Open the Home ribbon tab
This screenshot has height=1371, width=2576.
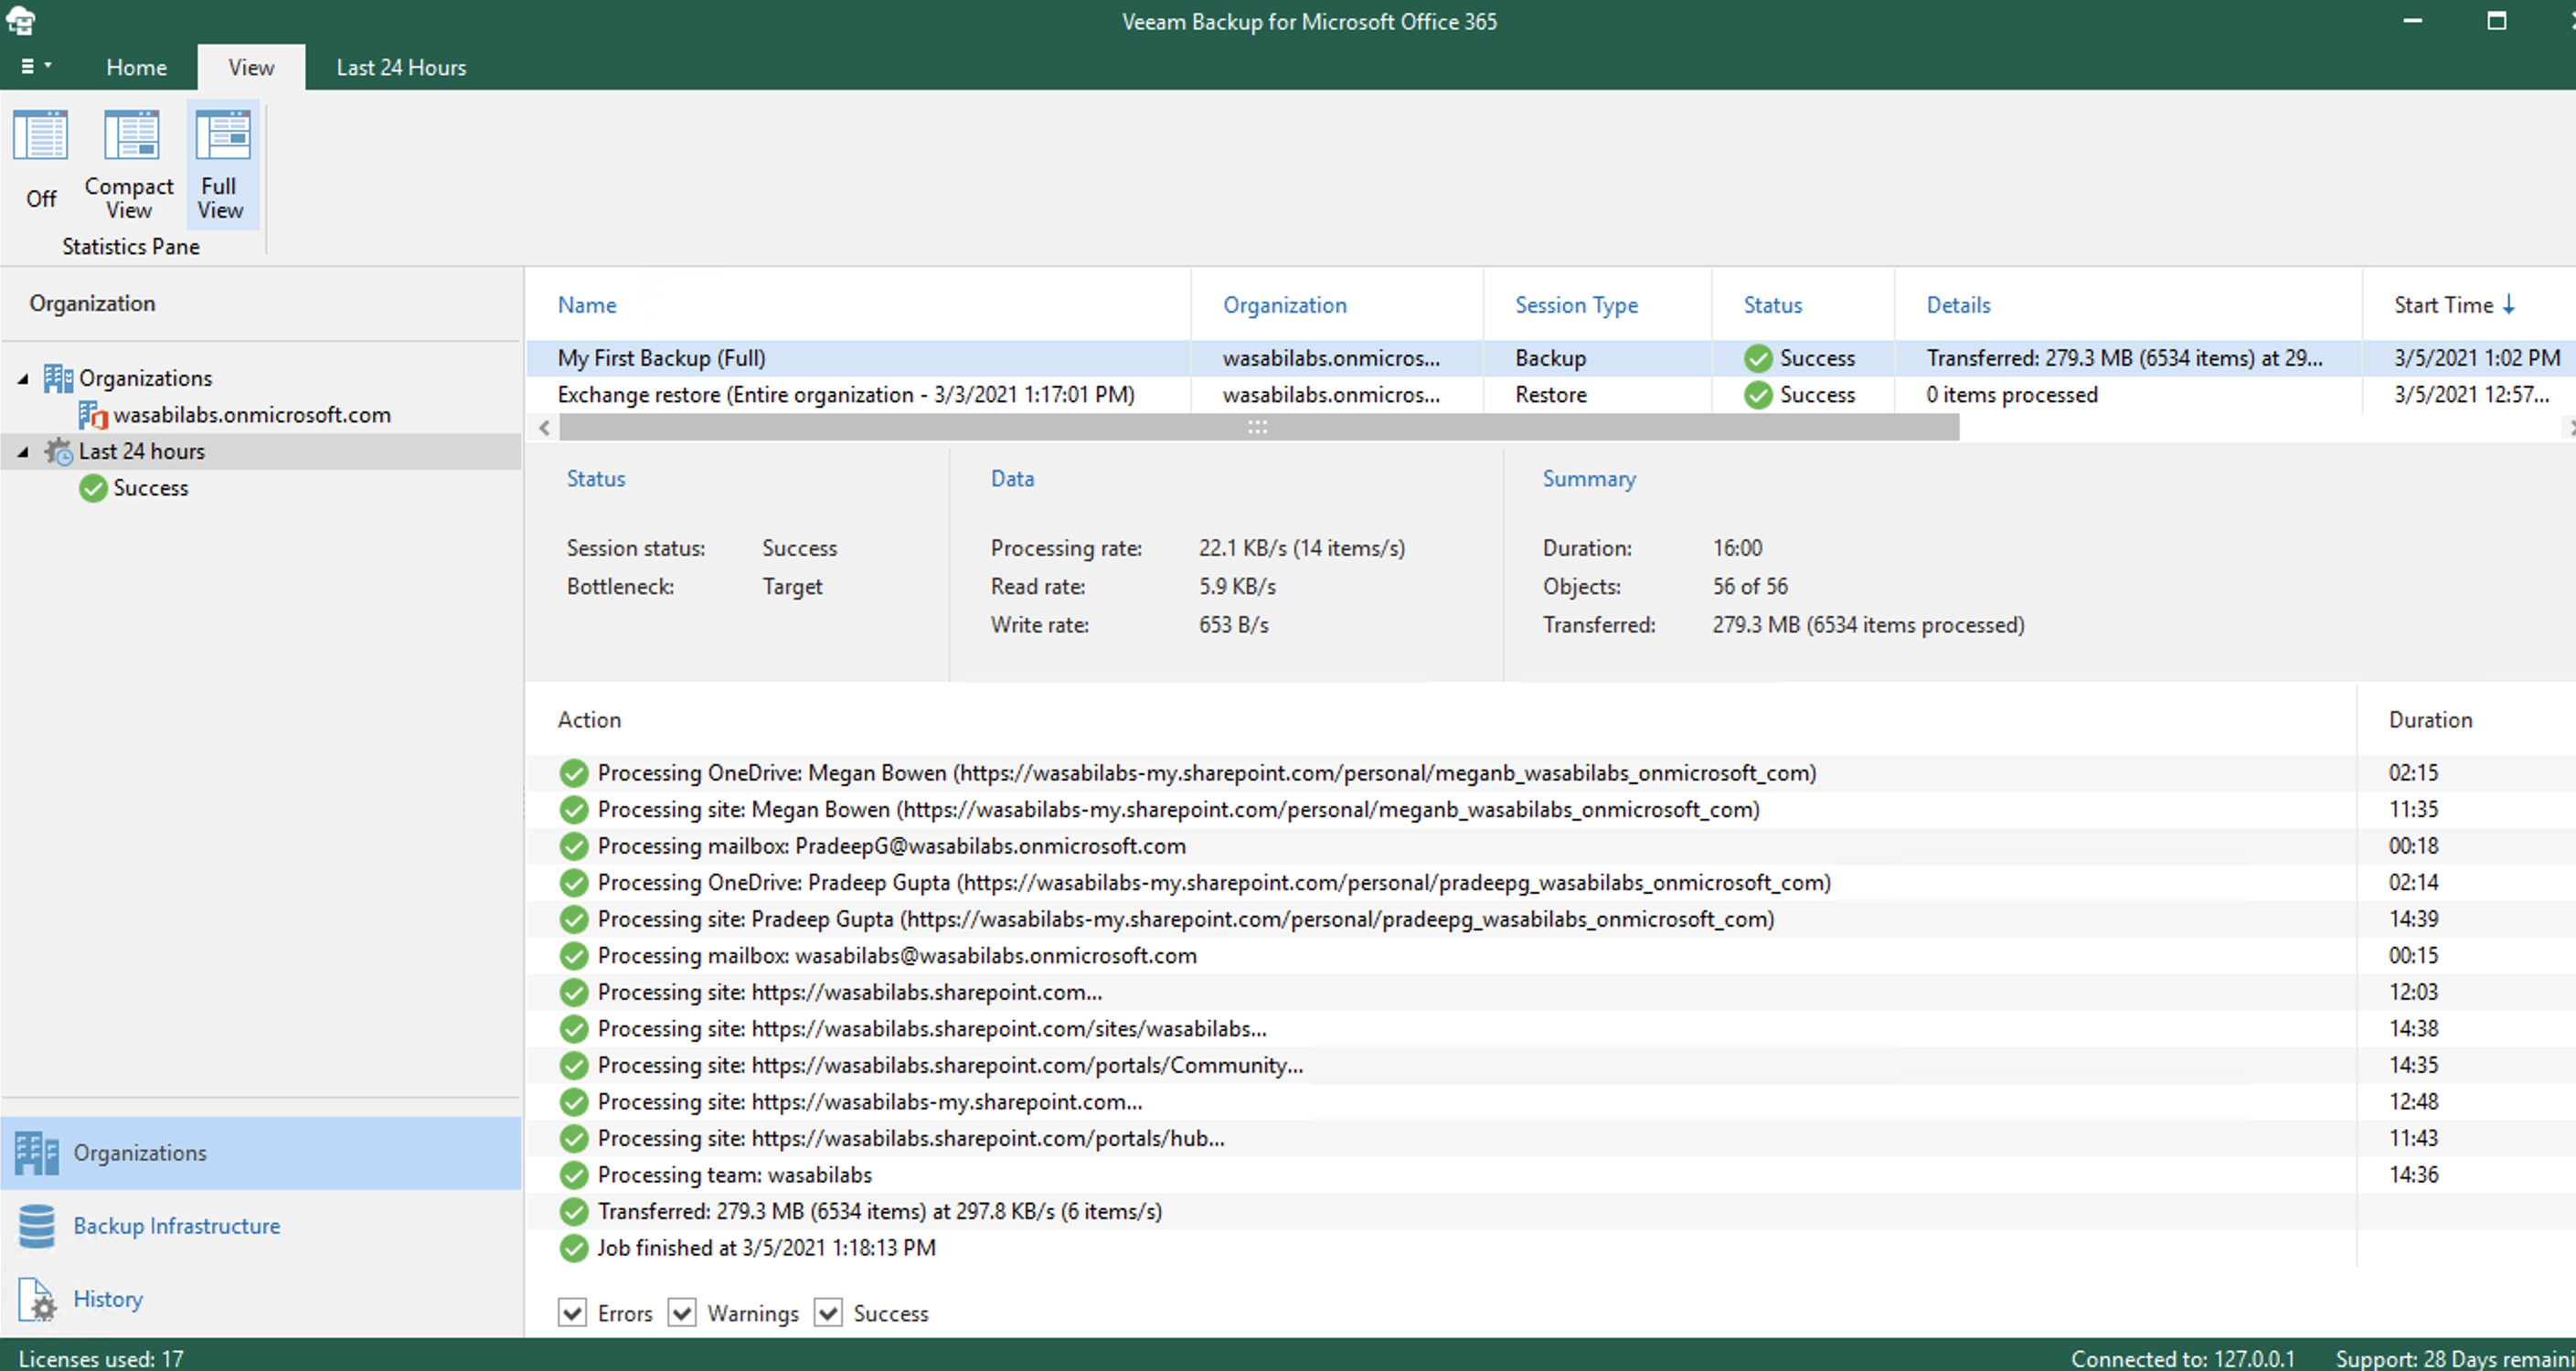(x=136, y=67)
